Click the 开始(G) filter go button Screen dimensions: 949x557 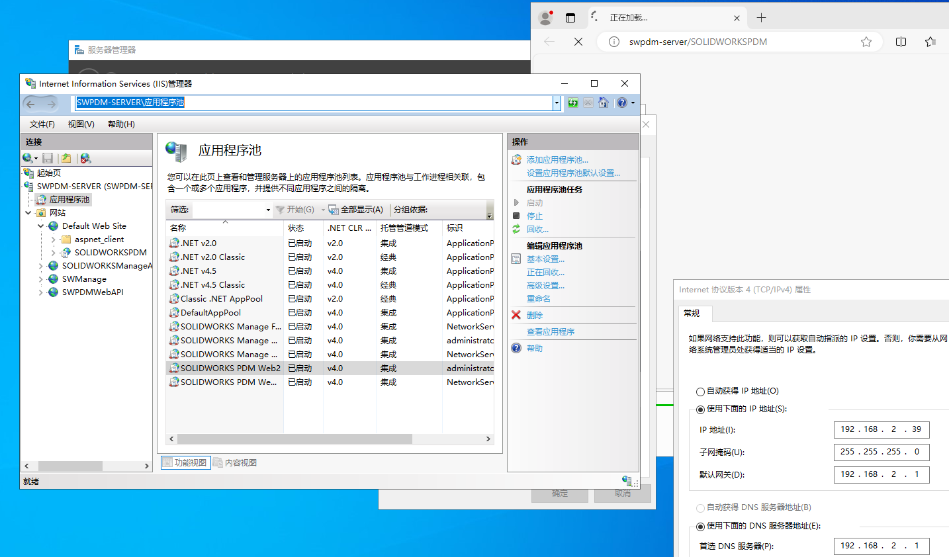pyautogui.click(x=295, y=210)
